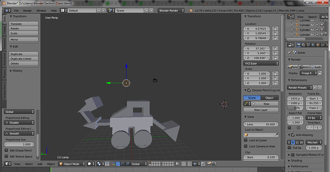
Task: Click the Render camera icon tab in Properties
Action: [x=298, y=45]
